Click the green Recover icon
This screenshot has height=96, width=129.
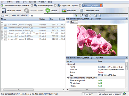point(48,11)
